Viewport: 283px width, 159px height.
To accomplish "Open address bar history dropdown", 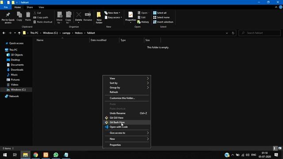I will click(227, 33).
